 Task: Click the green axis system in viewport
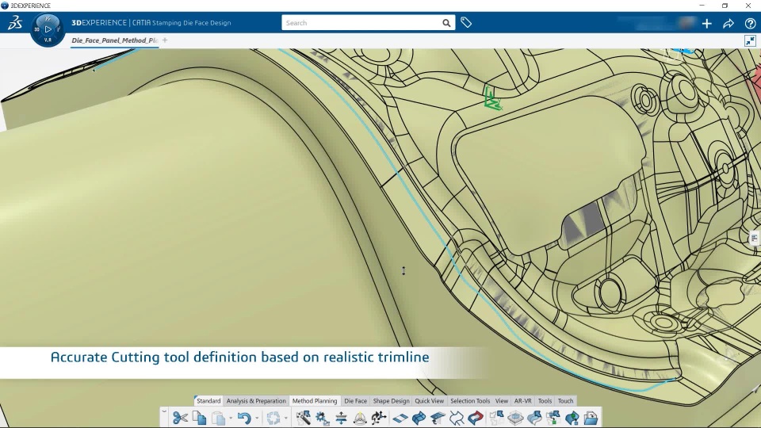pyautogui.click(x=492, y=98)
